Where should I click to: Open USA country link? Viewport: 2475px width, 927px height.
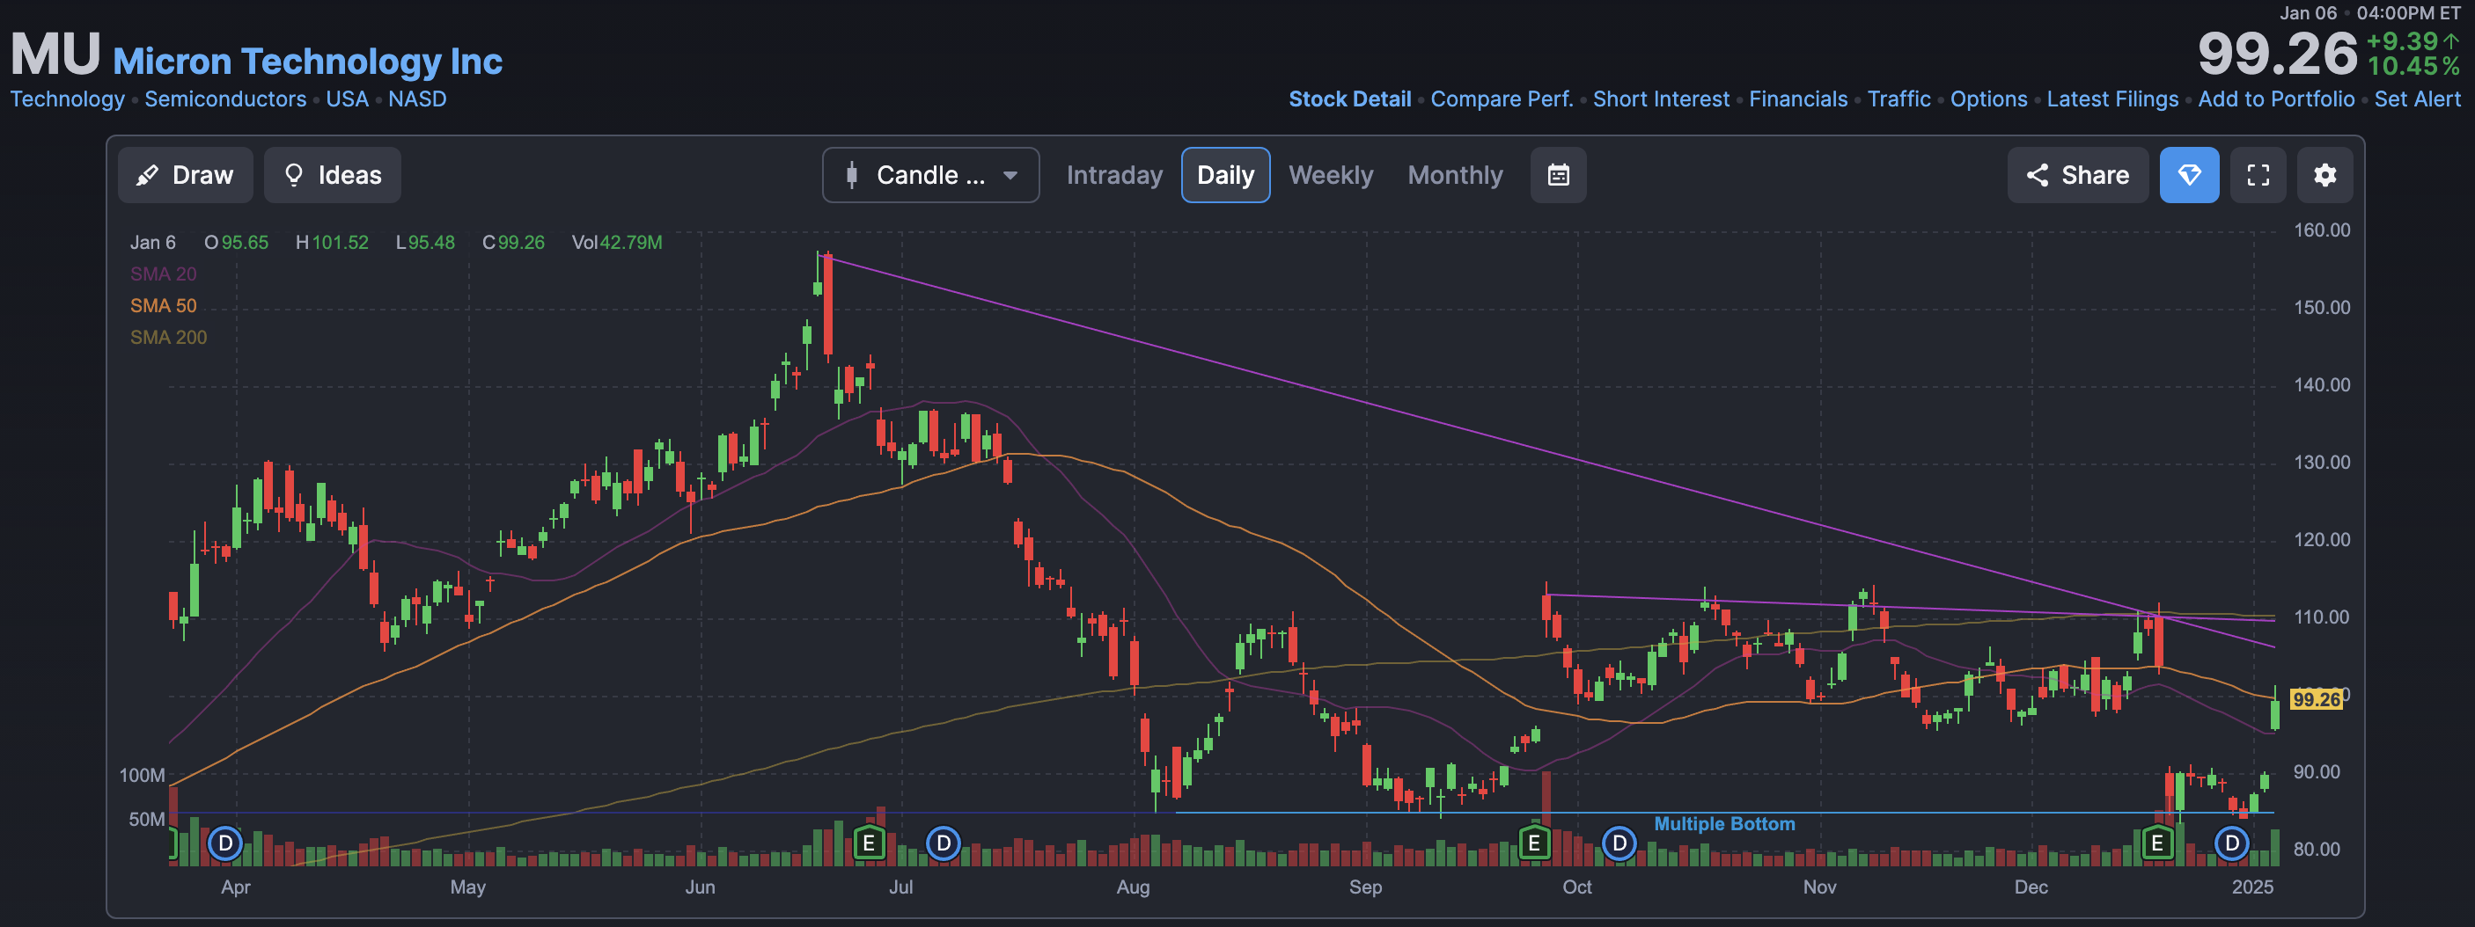(347, 99)
